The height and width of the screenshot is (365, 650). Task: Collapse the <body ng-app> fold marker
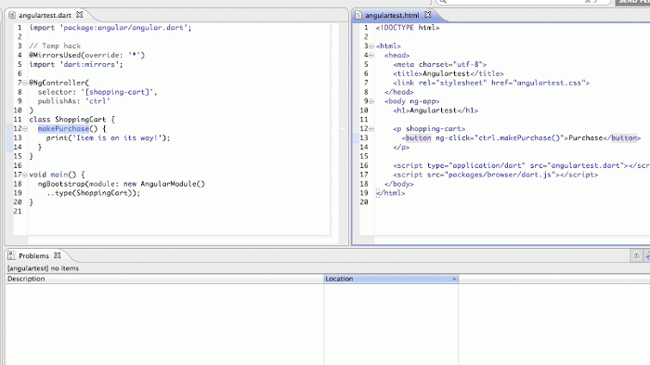point(371,101)
